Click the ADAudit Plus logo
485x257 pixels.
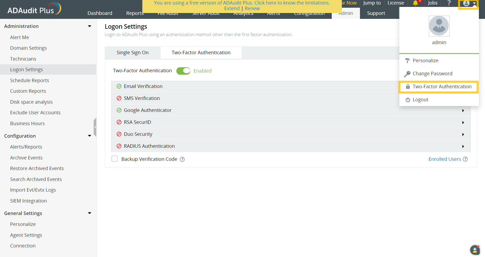click(x=34, y=9)
